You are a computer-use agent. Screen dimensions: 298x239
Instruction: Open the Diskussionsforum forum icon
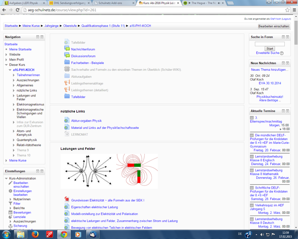point(67,55)
